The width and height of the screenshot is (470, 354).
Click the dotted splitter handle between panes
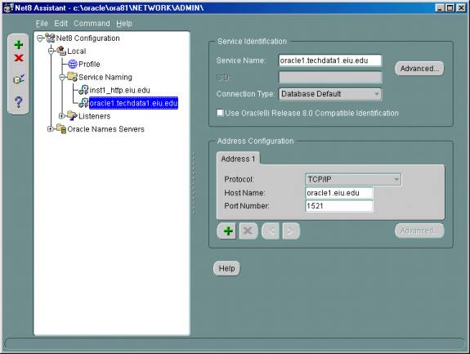[194, 183]
